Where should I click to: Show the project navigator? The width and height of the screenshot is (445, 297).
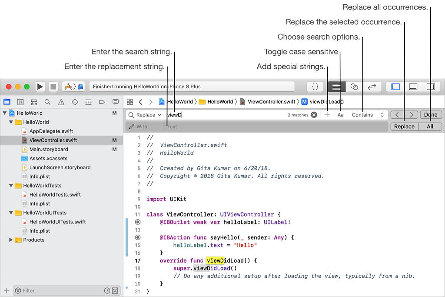[x=7, y=102]
